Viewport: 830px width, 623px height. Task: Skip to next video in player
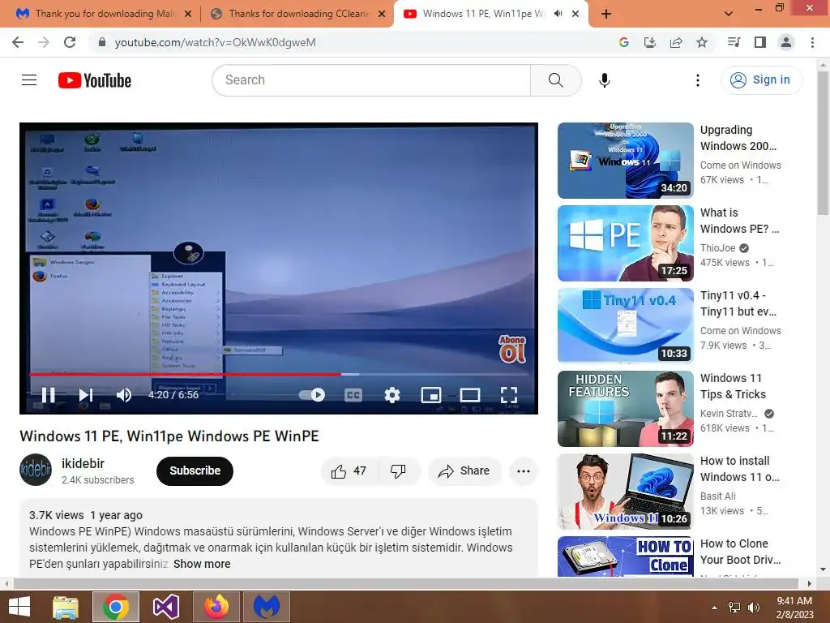[86, 395]
